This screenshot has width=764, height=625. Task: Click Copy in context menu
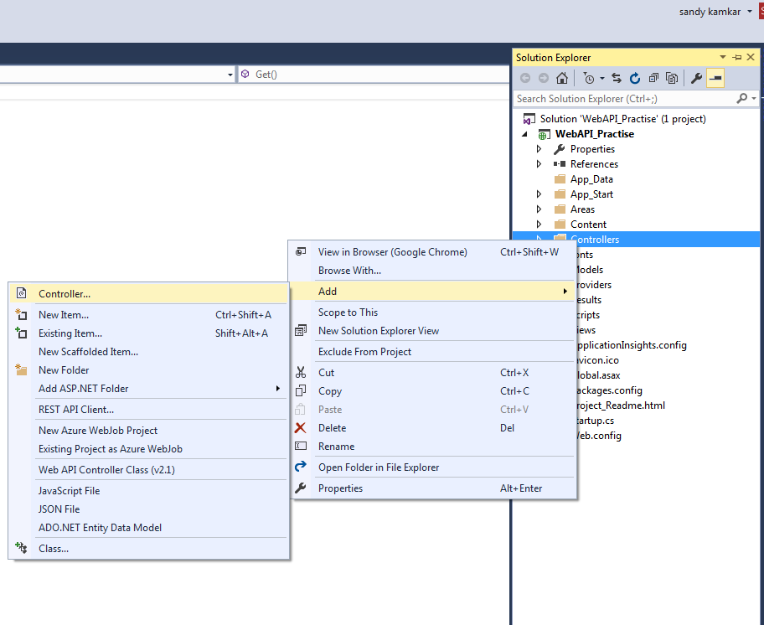click(432, 391)
